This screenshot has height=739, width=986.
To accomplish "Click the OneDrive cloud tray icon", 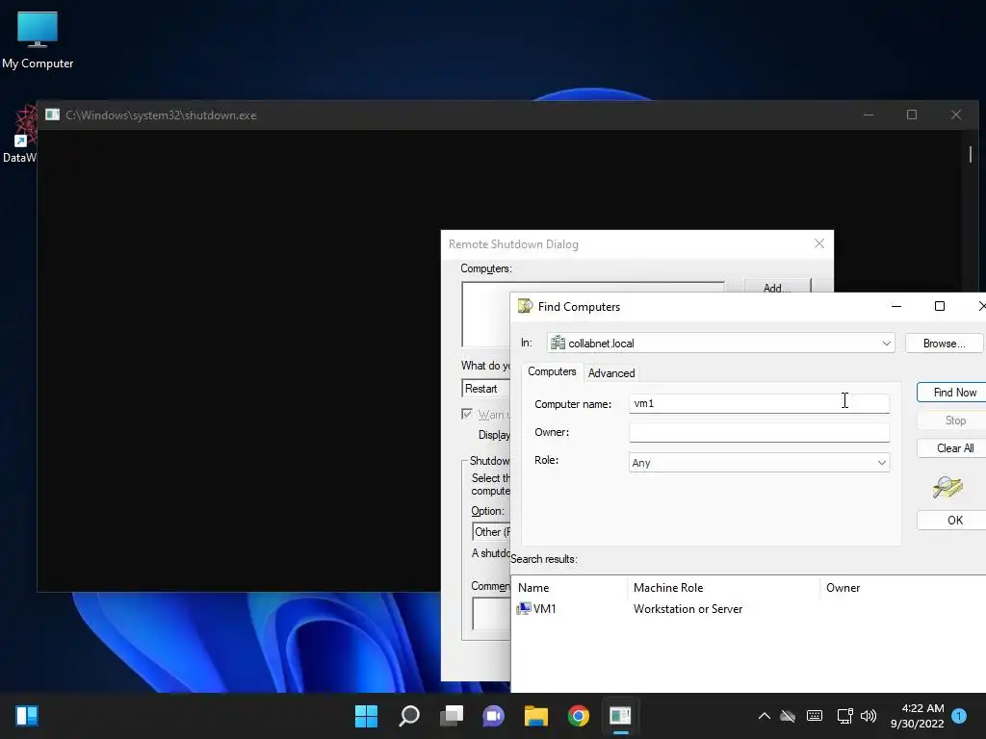I will (788, 716).
